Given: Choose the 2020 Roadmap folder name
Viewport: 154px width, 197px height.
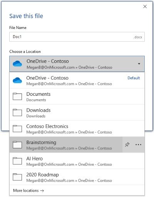Looking at the screenshot, I should coord(42,175).
